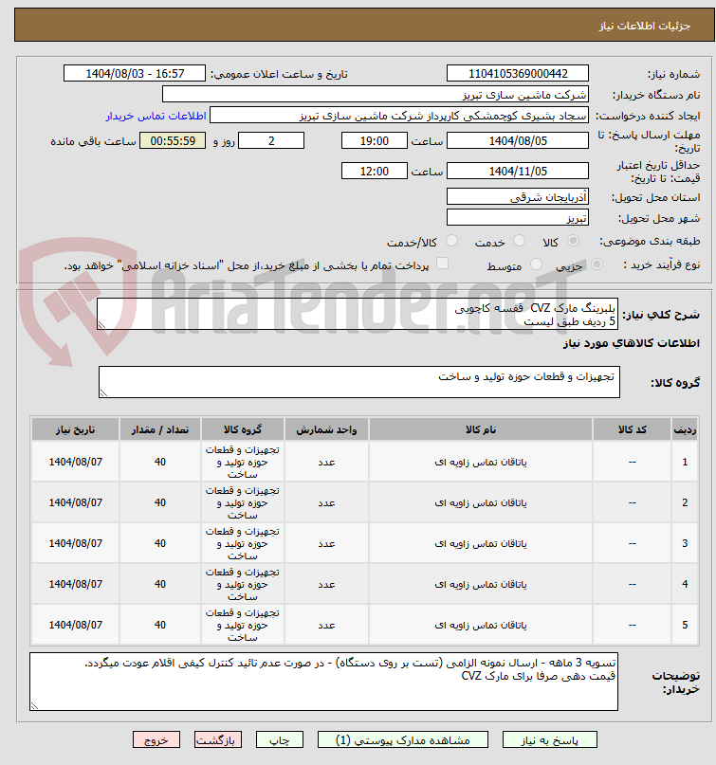The width and height of the screenshot is (716, 765).
Task: Click the deadline date 1404/08/05 field
Action: coord(518,141)
